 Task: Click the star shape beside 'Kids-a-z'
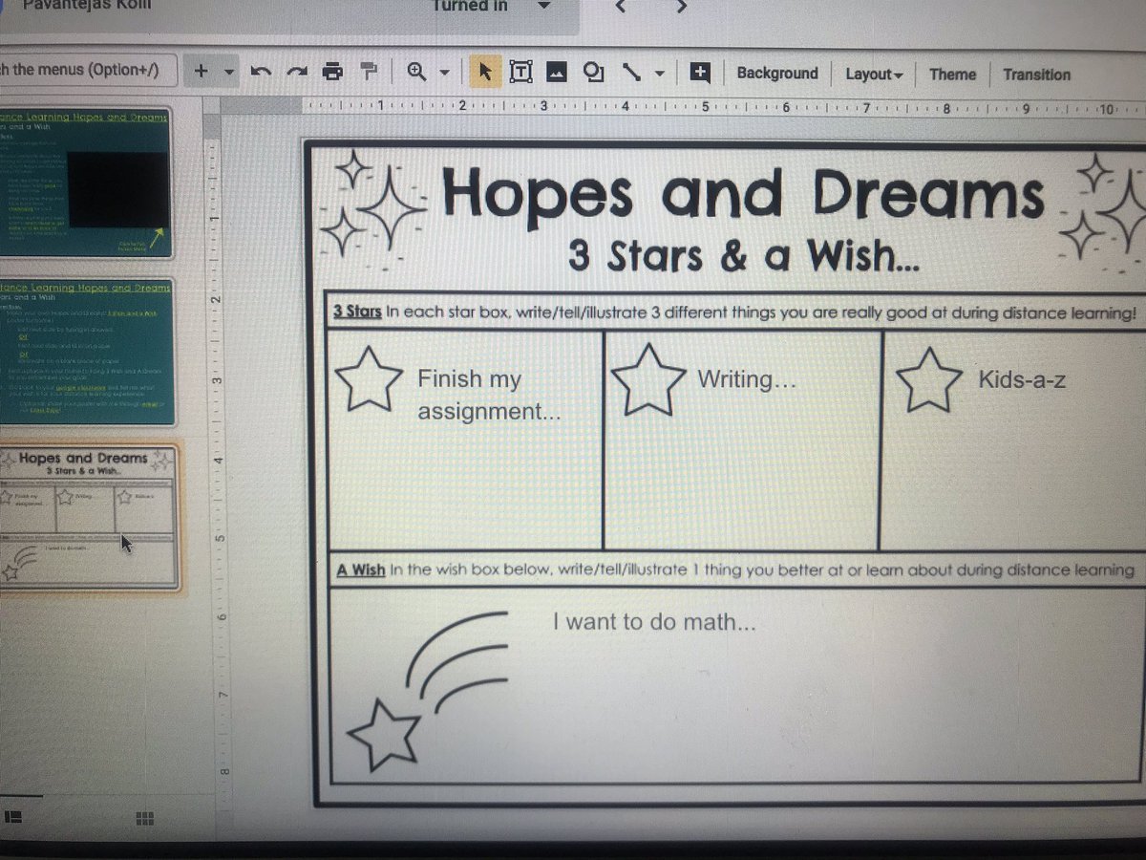point(929,379)
